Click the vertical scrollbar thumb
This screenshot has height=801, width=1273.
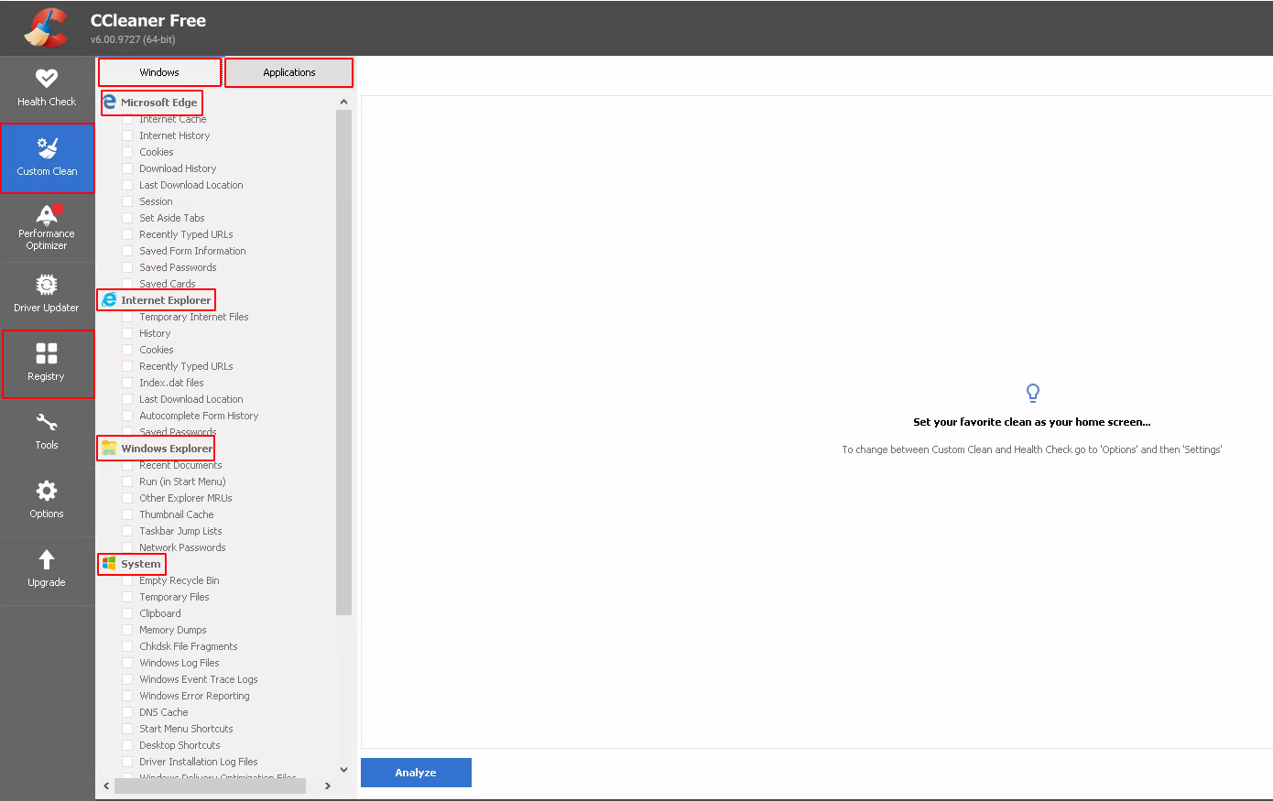point(344,363)
